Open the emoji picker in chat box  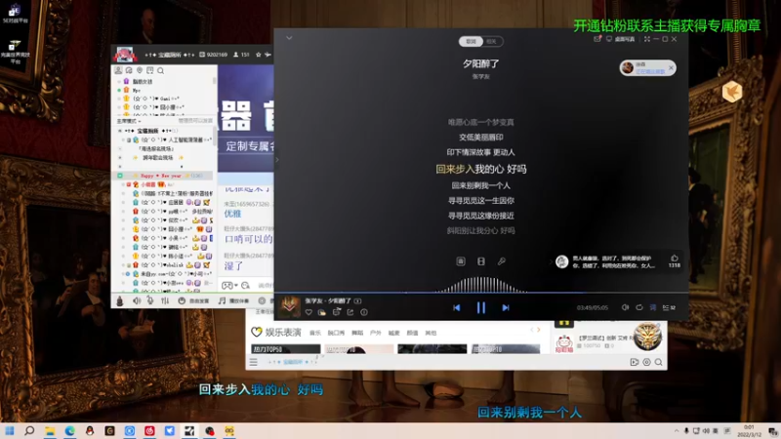click(246, 285)
